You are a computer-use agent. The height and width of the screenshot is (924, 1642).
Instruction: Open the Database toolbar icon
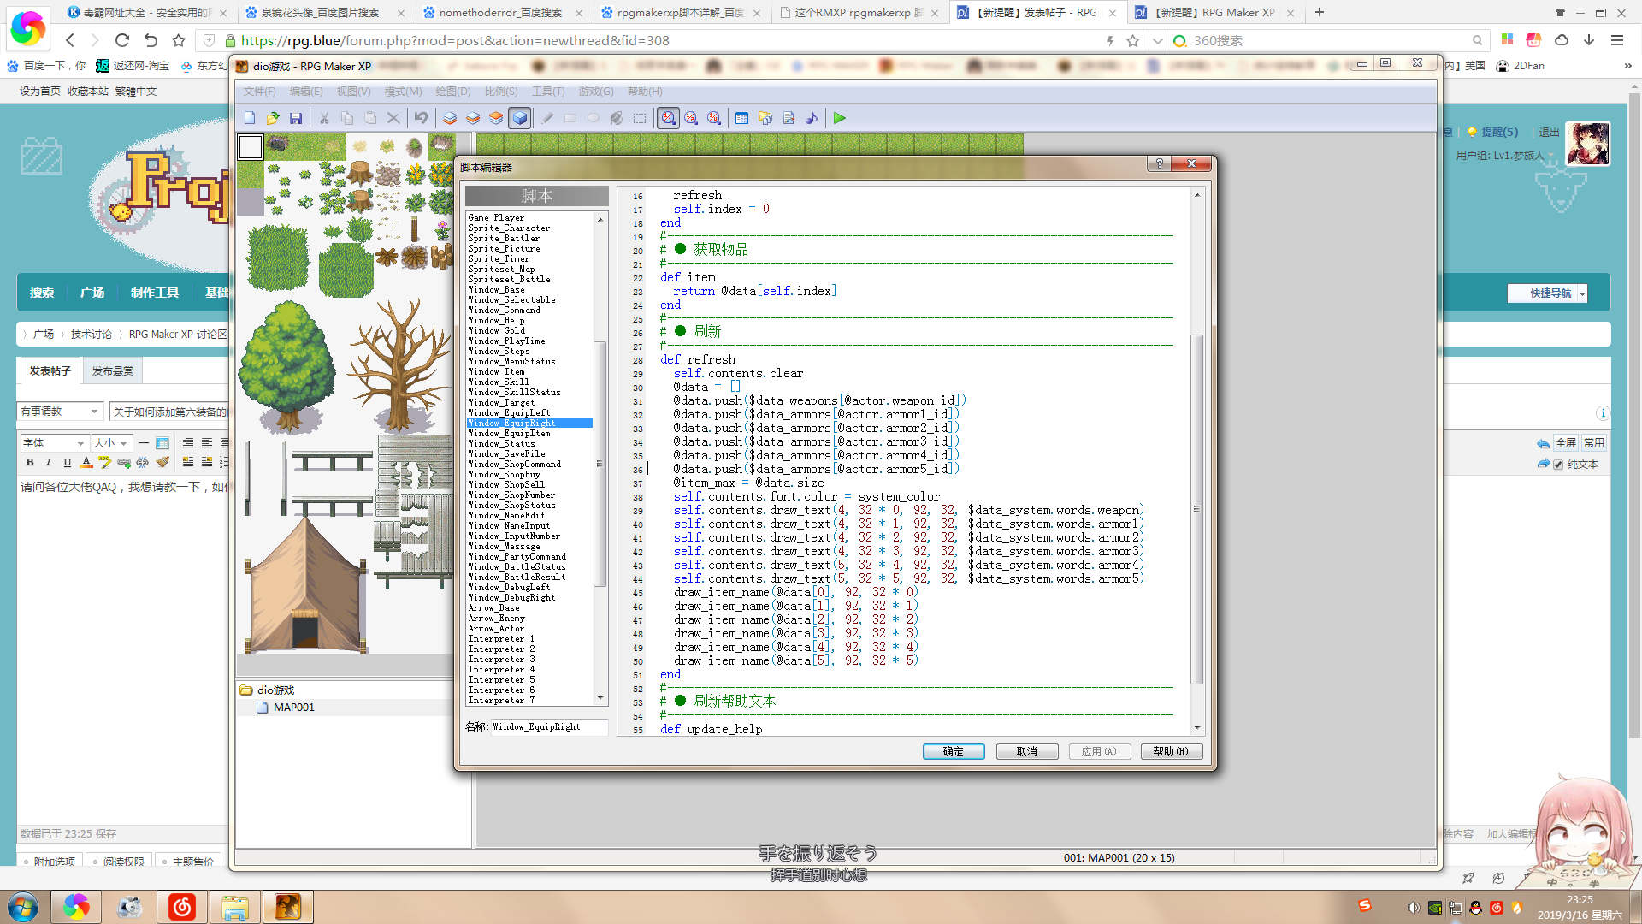coord(742,118)
